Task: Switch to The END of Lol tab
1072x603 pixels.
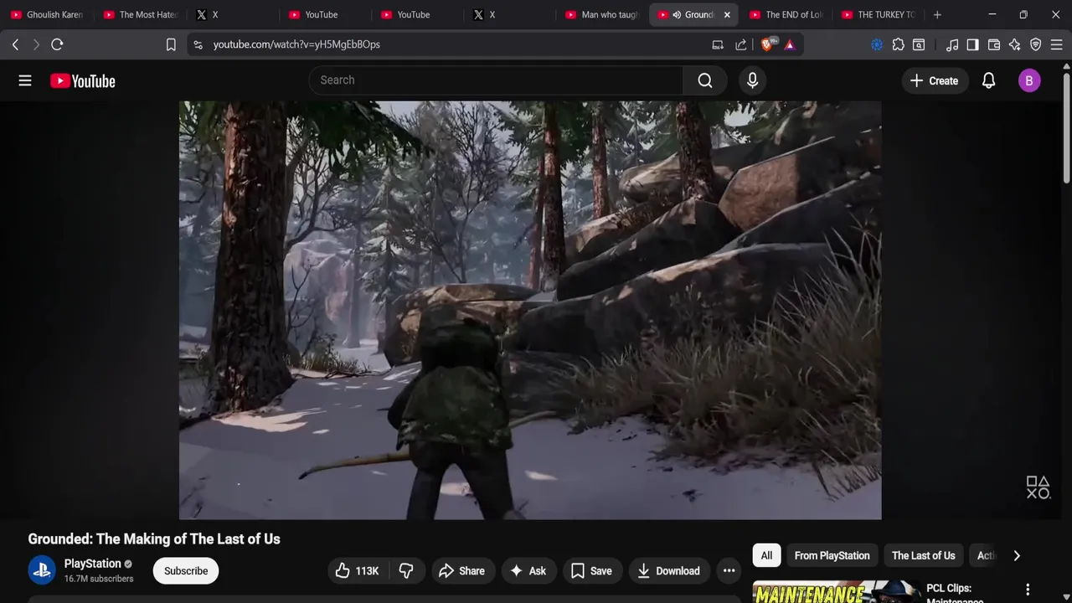Action: 787,14
